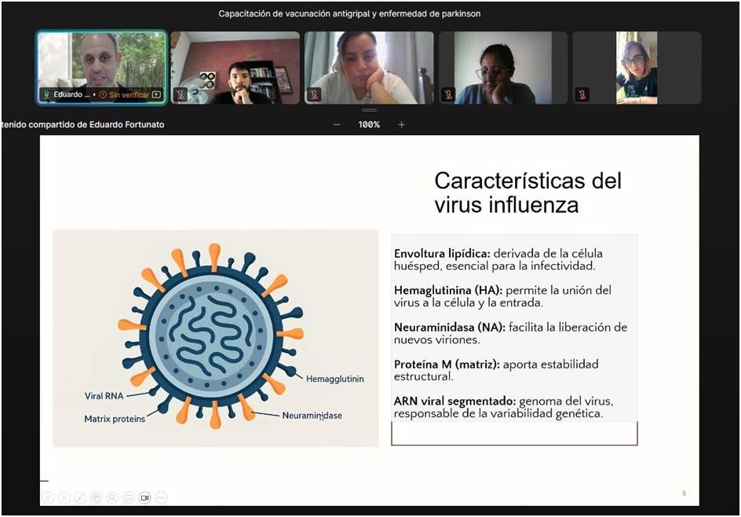Toggle subtitles icon in slide toolbar
Screen dimensions: 741x517
point(129,497)
